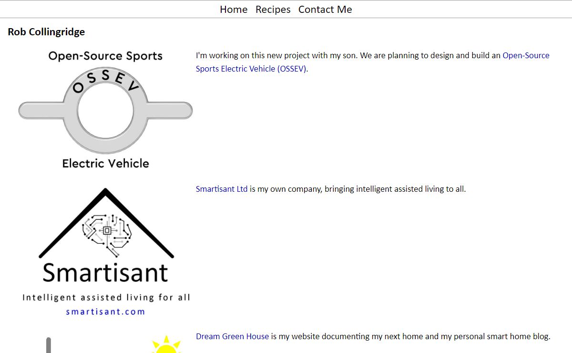Follow the Open-Source Sports Electric Vehicle link
Screen dimensions: 572x353
pyautogui.click(x=373, y=62)
